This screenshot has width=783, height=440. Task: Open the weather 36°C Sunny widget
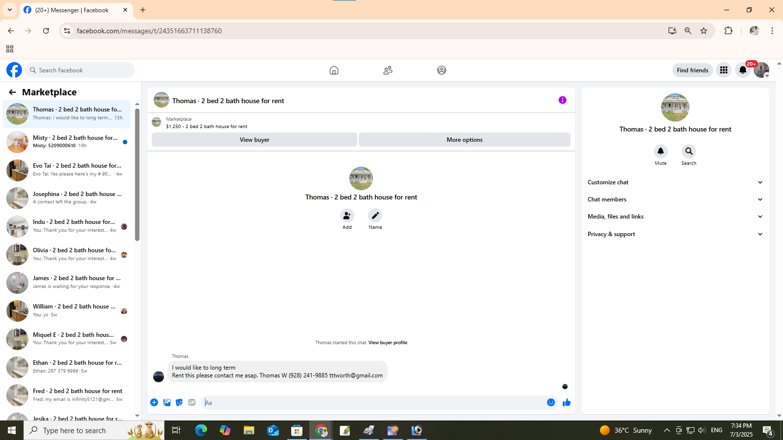(626, 430)
